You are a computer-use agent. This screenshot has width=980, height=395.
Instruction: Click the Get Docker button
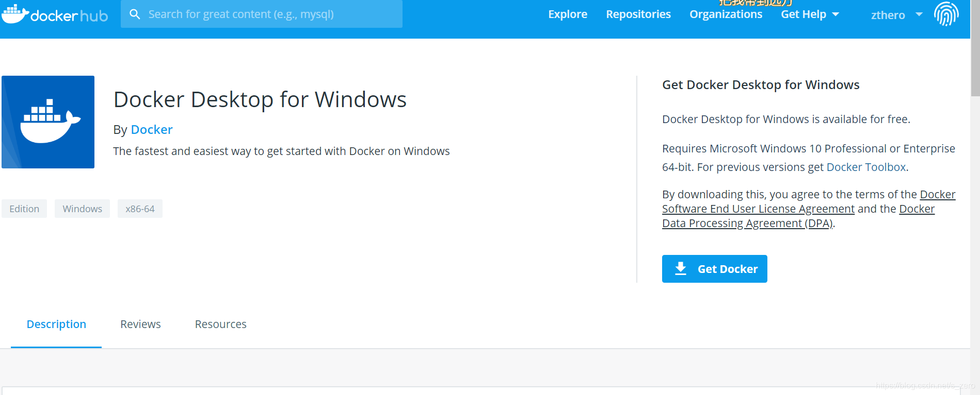[714, 269]
